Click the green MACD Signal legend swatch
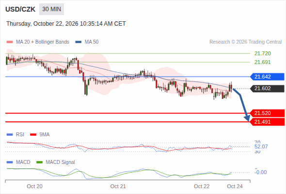Screen dimensions: 286x194 click(x=39, y=162)
